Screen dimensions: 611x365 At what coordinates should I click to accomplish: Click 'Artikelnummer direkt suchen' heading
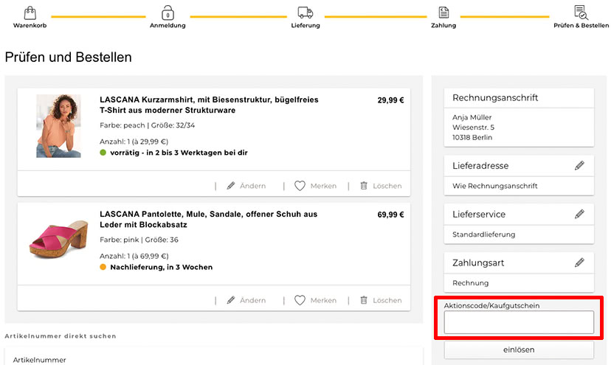pyautogui.click(x=61, y=336)
